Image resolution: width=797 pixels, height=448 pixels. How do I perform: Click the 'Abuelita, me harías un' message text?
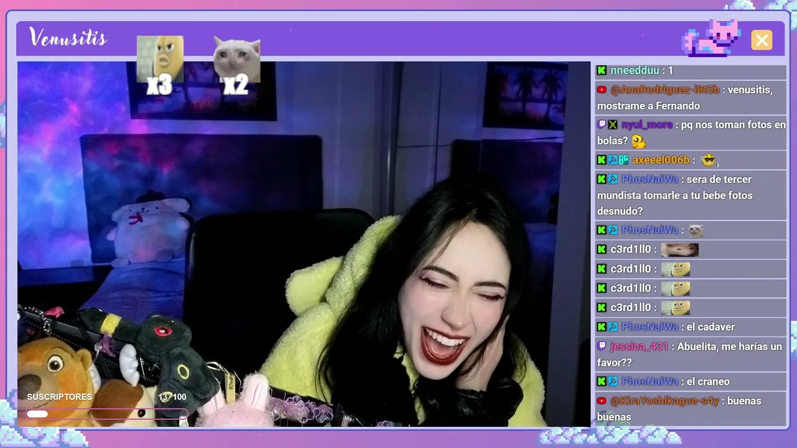(x=729, y=347)
